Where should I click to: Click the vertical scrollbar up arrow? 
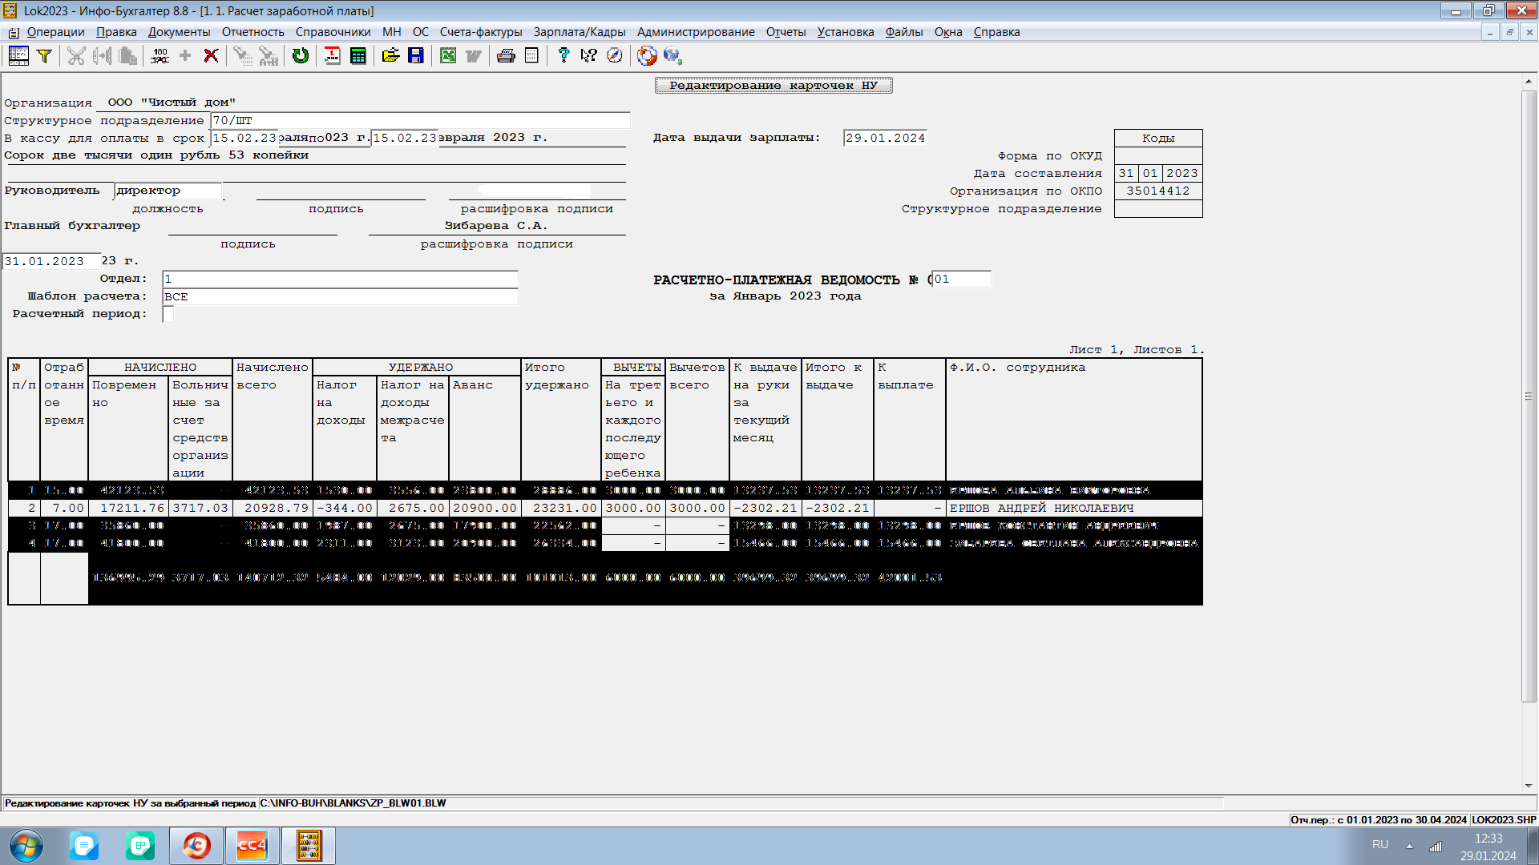(1529, 81)
